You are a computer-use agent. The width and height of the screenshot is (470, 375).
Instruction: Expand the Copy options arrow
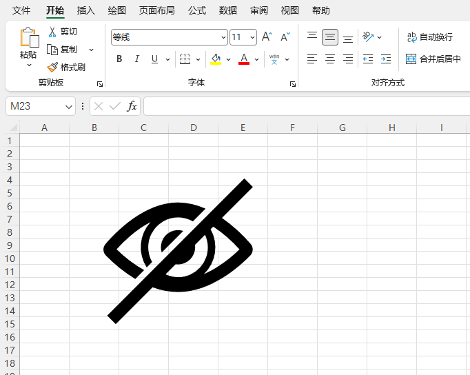[92, 50]
